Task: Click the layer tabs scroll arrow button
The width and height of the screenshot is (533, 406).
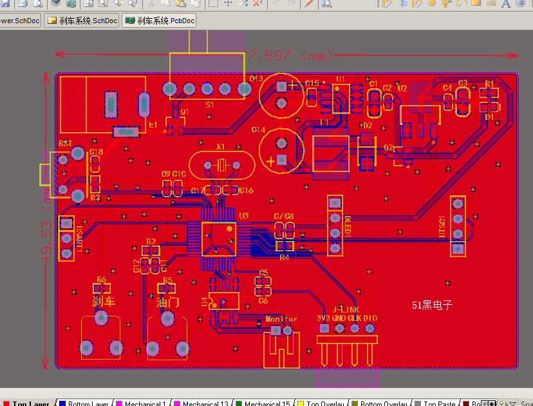Action: 492,403
